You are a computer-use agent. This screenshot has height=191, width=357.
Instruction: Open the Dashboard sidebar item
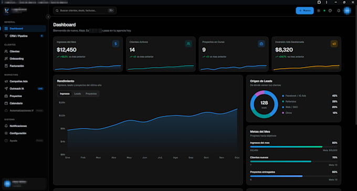(x=24, y=29)
